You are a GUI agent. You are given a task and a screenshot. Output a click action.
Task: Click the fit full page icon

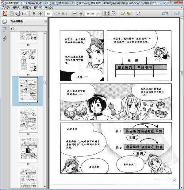[x=113, y=13]
